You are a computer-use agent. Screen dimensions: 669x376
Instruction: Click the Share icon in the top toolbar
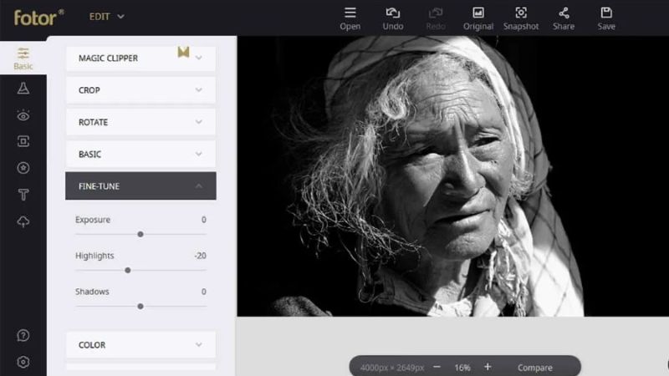click(x=564, y=18)
